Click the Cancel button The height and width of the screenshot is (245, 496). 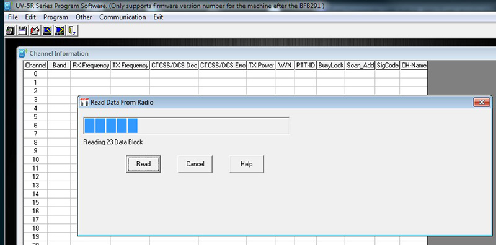tap(195, 164)
